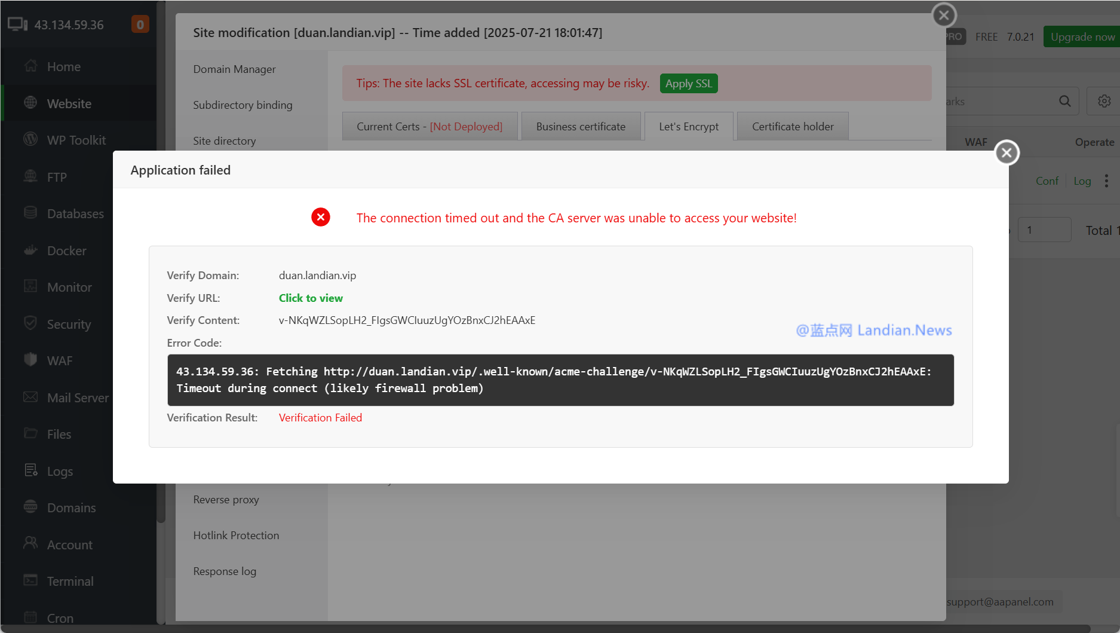This screenshot has height=633, width=1120.
Task: Click the search magnifier icon
Action: click(1064, 101)
